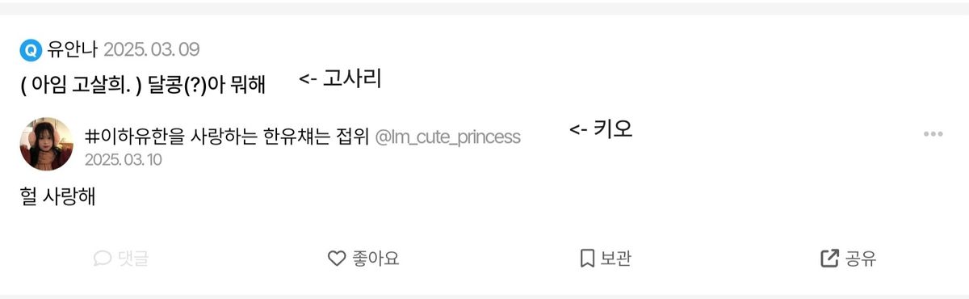
Task: Click the blue Q question icon
Action: tap(31, 50)
